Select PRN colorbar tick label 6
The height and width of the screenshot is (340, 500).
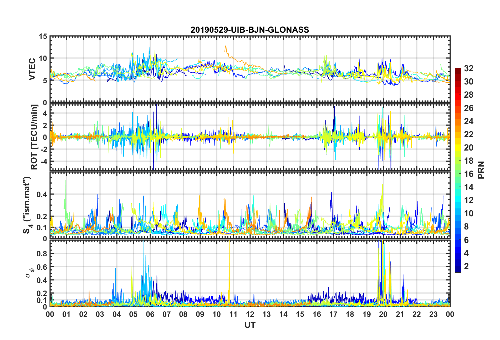(466, 240)
